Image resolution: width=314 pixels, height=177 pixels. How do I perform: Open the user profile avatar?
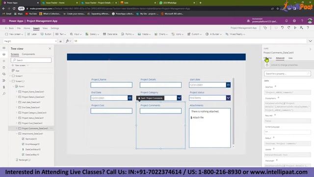tap(310, 21)
